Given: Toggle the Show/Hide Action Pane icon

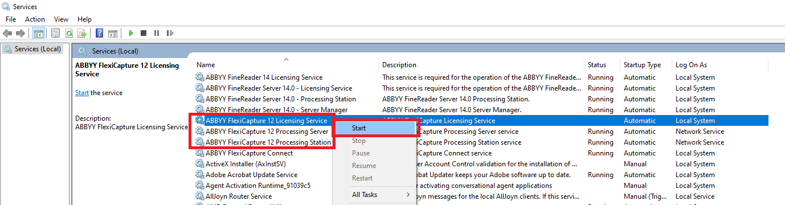Looking at the screenshot, I should (x=113, y=34).
